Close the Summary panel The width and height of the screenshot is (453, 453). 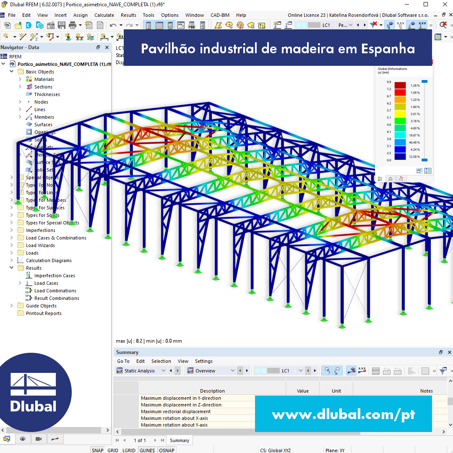pyautogui.click(x=449, y=352)
